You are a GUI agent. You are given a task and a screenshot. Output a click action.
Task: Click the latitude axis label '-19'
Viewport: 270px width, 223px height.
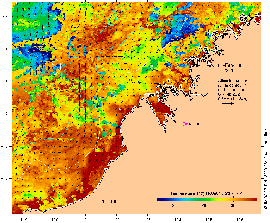click(4, 178)
